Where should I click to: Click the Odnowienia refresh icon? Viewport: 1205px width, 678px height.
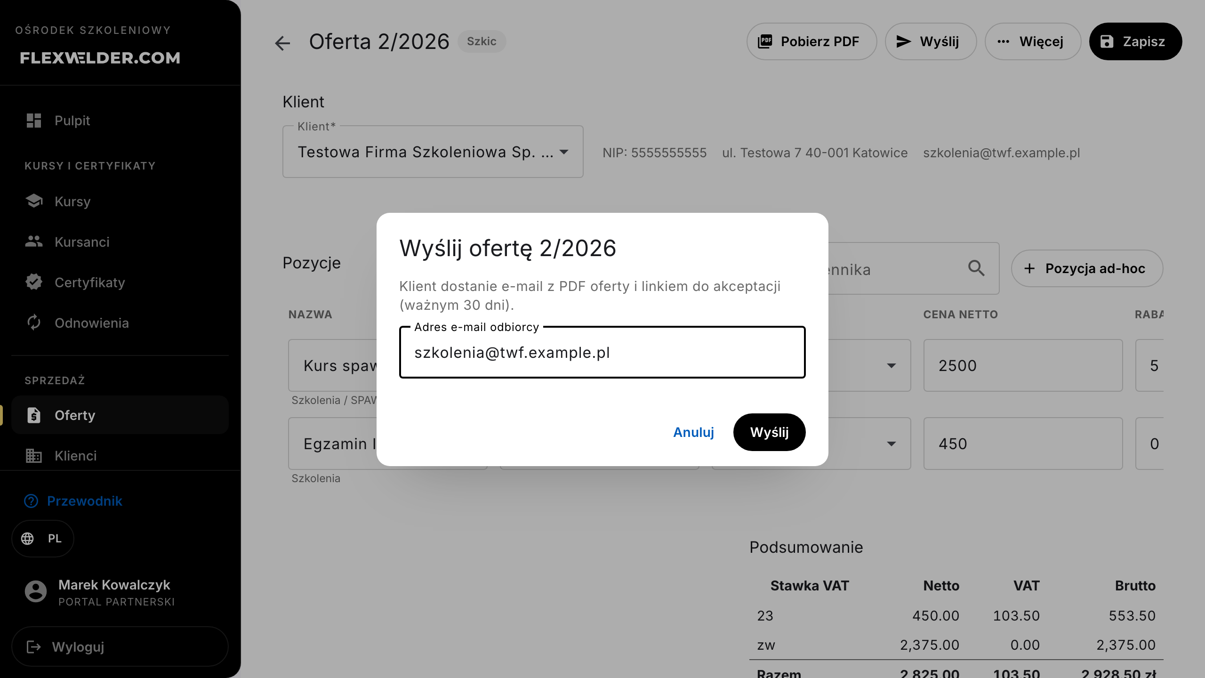pos(34,323)
